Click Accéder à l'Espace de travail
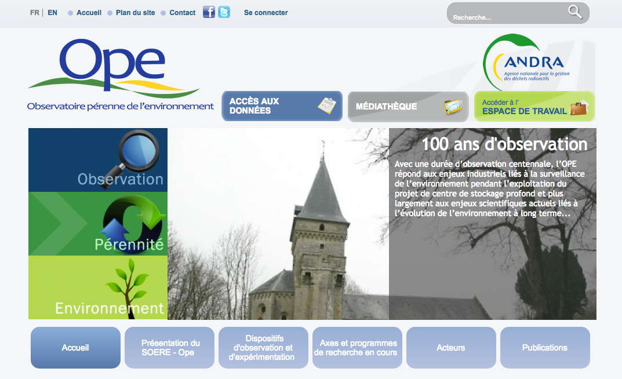This screenshot has width=622, height=379. click(x=534, y=106)
